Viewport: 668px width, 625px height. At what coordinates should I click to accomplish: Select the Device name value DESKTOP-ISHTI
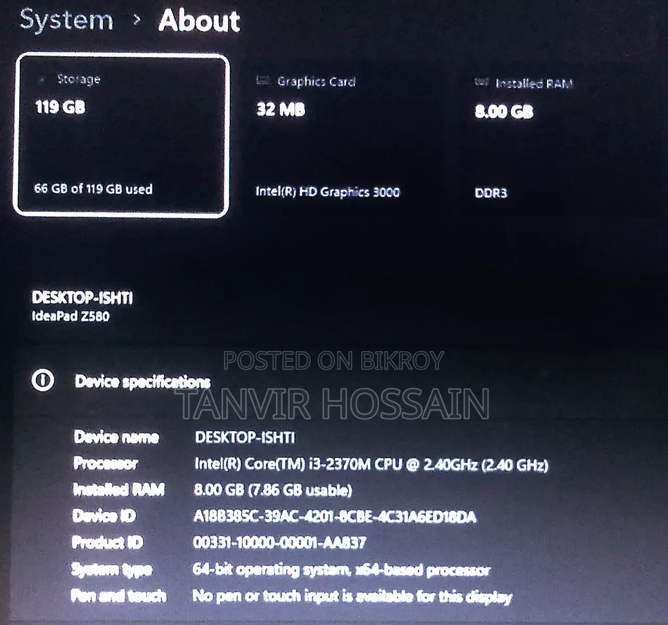point(245,437)
